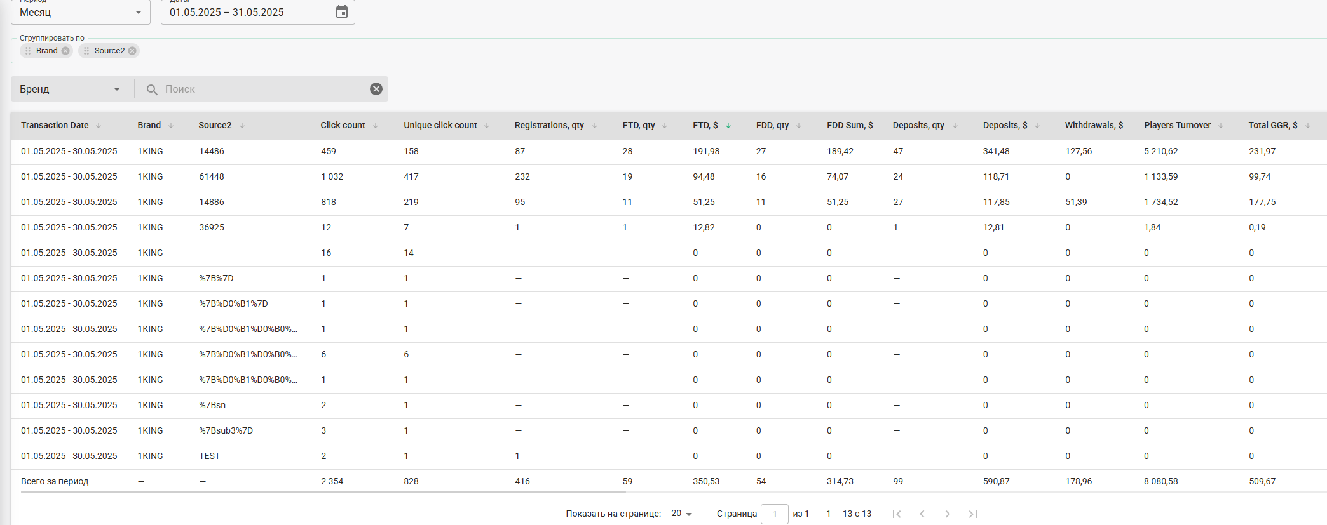Image resolution: width=1327 pixels, height=525 pixels.
Task: Click unique click count 417
Action: [411, 176]
